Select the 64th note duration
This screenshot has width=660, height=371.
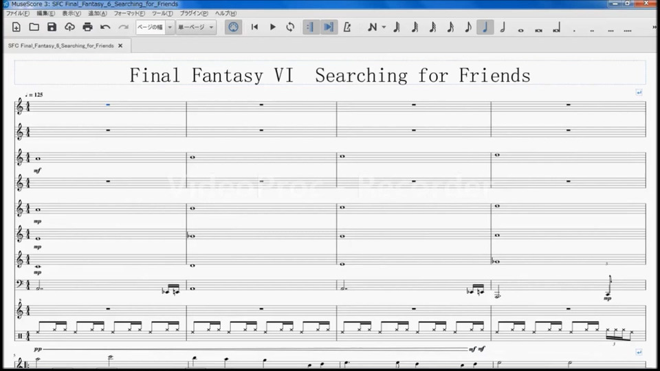(x=415, y=27)
